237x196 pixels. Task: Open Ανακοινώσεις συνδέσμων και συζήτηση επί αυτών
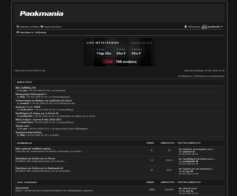click(44, 100)
